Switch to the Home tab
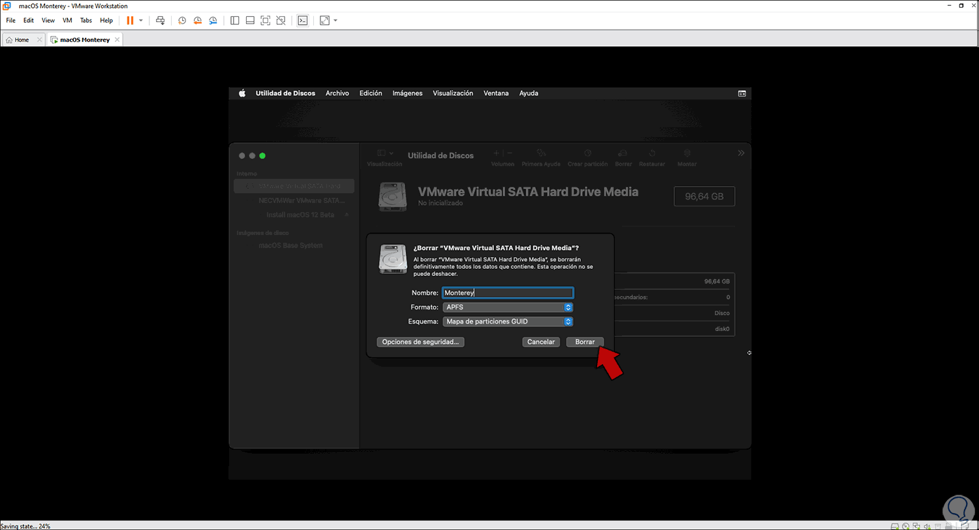This screenshot has width=979, height=530. 22,40
